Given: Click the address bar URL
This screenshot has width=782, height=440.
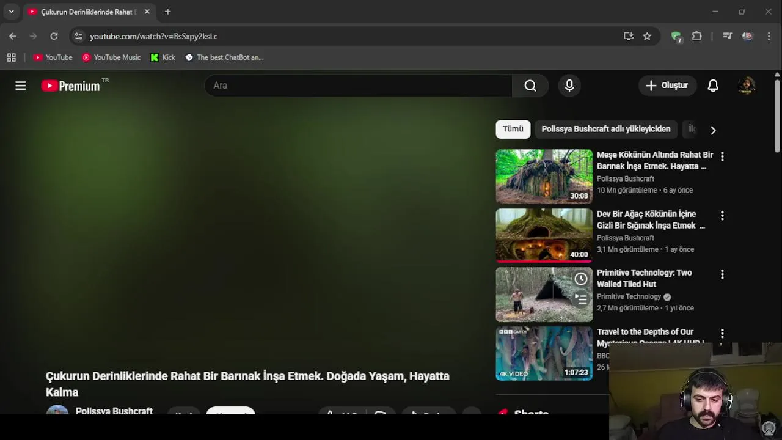Looking at the screenshot, I should 154,36.
